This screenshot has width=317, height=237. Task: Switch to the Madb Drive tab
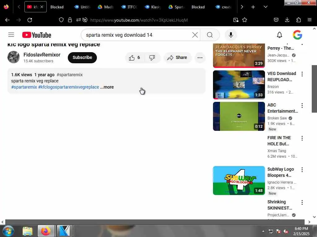(x=106, y=7)
